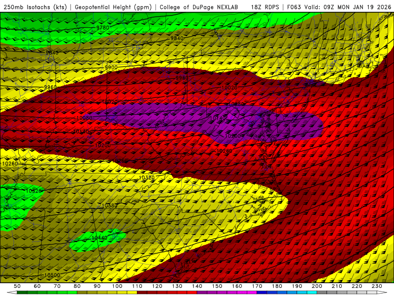This screenshot has width=394, height=295.
Task: Click the 10500 height contour label
Action: point(52,275)
